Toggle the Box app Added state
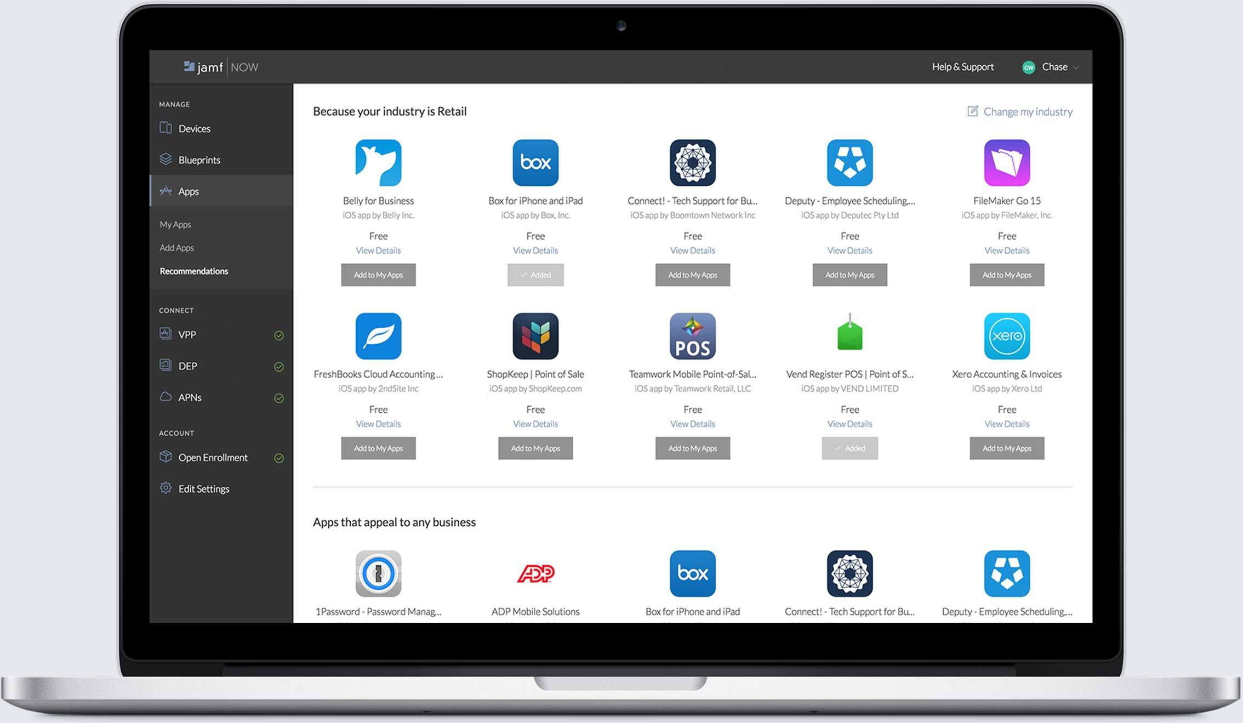Viewport: 1243px width, 723px height. tap(534, 274)
